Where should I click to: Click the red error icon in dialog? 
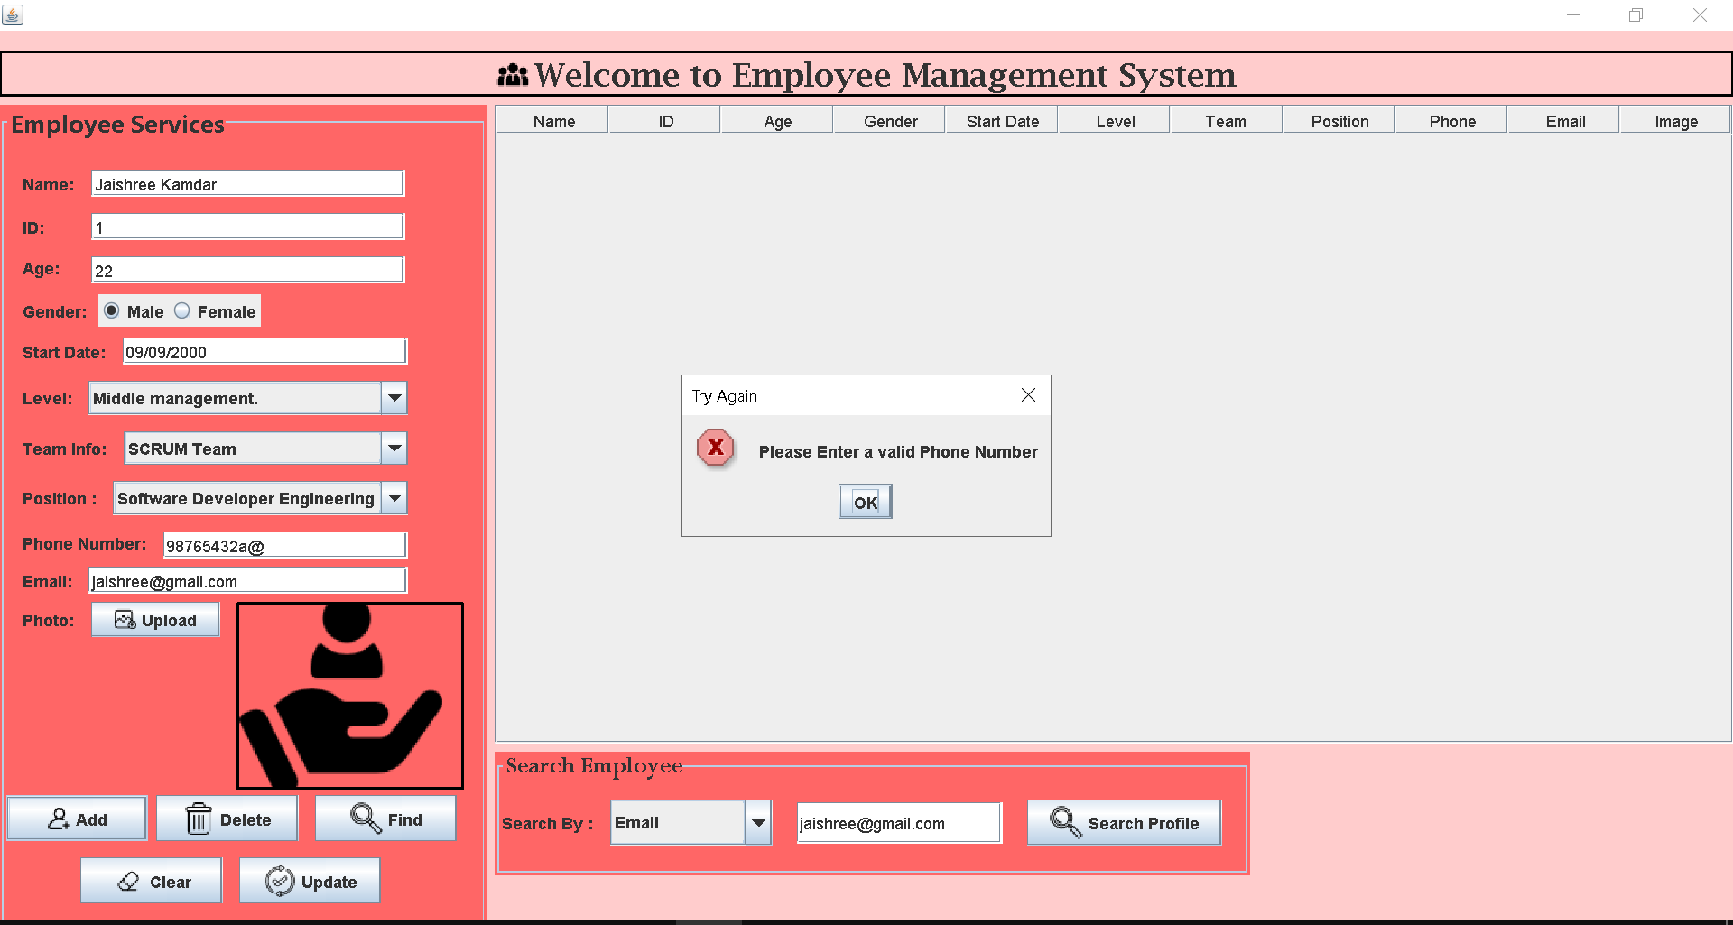pyautogui.click(x=716, y=449)
